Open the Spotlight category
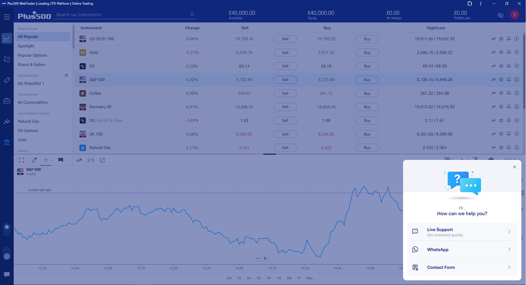Image resolution: width=526 pixels, height=285 pixels. pyautogui.click(x=26, y=46)
